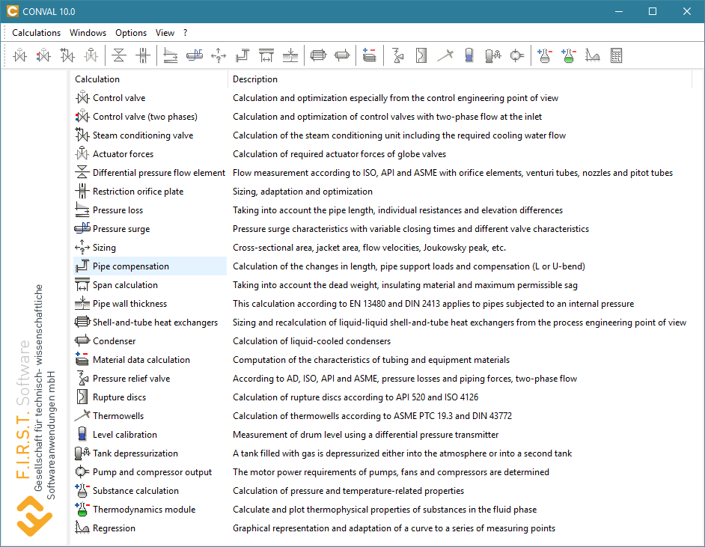The image size is (705, 547).
Task: Choose Tank depressurization from the list
Action: coord(135,453)
